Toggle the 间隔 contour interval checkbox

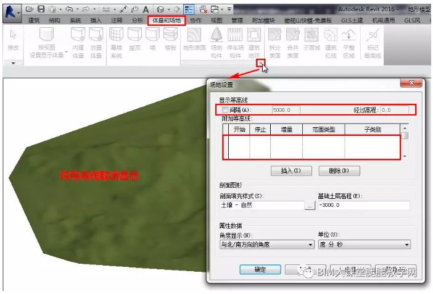click(225, 110)
